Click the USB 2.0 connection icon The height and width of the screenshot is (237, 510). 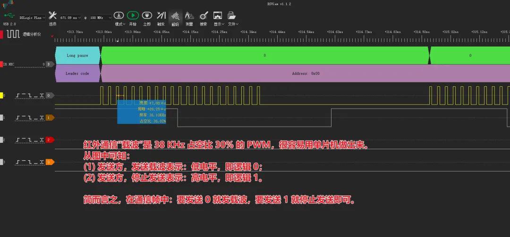coord(9,16)
